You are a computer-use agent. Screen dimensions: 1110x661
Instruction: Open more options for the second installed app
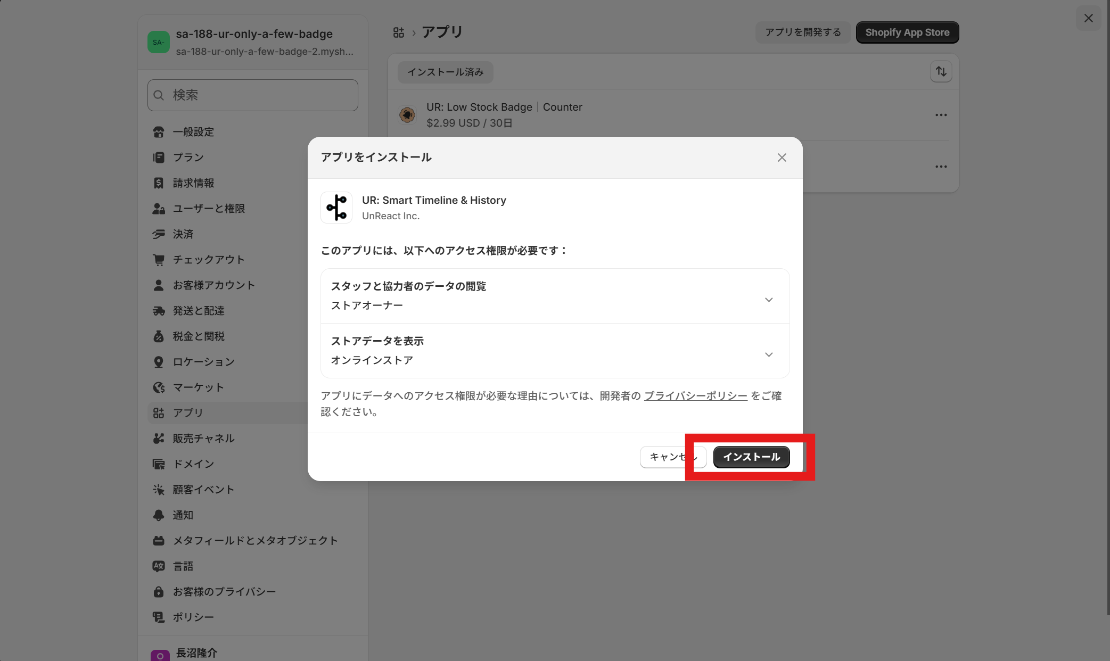[941, 167]
